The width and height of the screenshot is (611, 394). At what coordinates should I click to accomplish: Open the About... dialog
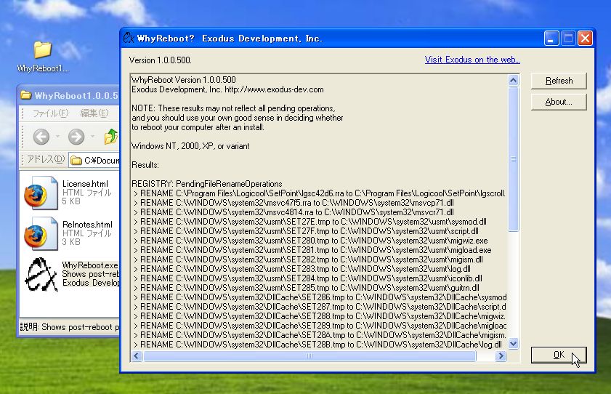click(x=559, y=102)
